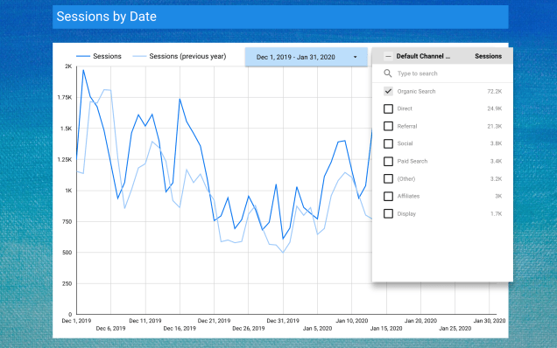Sort by the Sessions column header
The image size is (557, 348).
pos(488,56)
